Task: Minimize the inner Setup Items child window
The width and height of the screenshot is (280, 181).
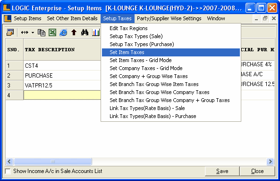Action: (x=256, y=18)
